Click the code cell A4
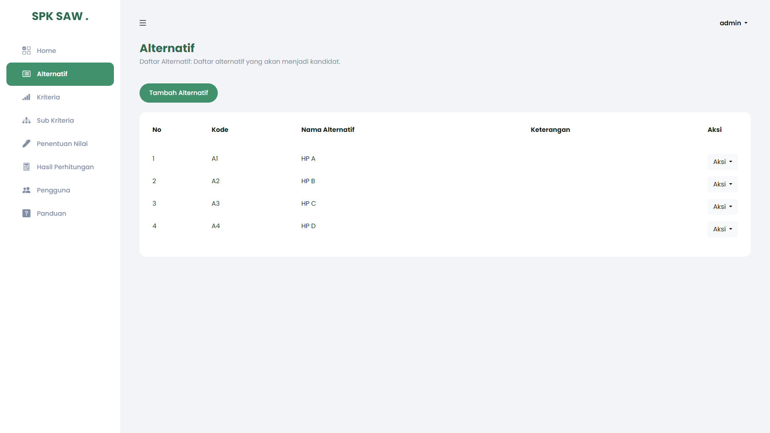This screenshot has height=433, width=770. (215, 226)
